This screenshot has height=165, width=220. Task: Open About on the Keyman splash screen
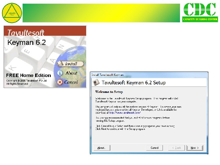tap(71, 73)
